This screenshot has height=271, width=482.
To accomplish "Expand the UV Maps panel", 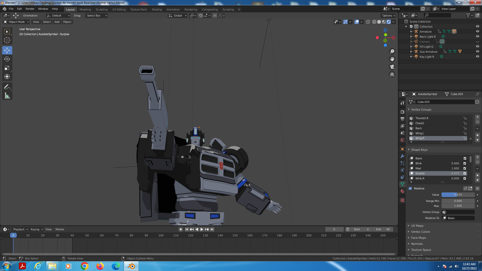I will coord(417,226).
